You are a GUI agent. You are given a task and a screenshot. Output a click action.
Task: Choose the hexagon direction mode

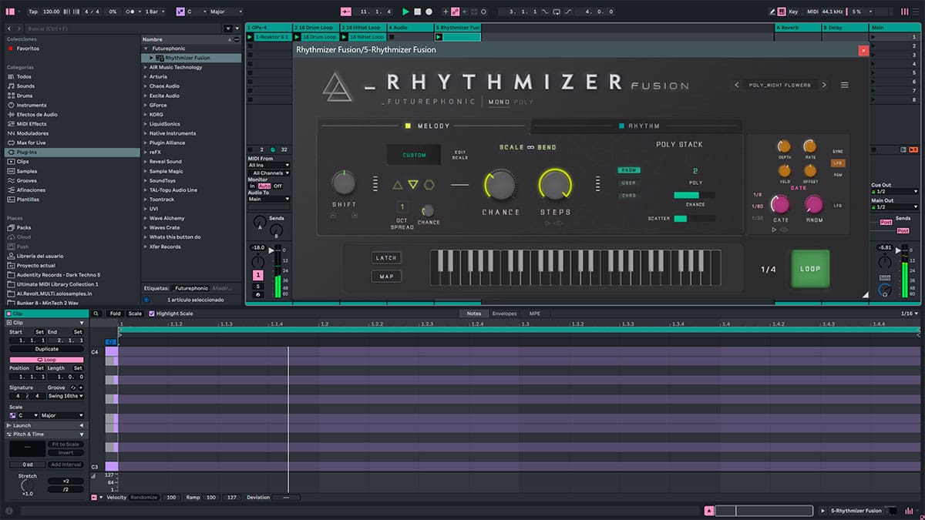429,185
